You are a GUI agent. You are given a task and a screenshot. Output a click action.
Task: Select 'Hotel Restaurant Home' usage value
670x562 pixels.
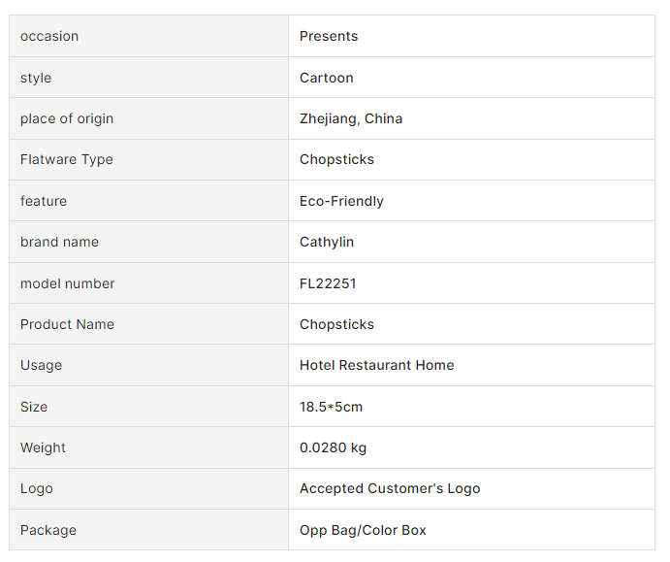[x=377, y=365]
